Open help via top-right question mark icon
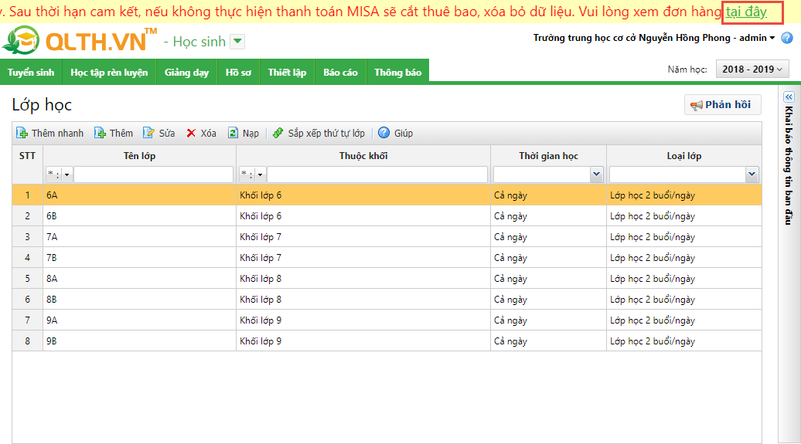Screen dimensions: 801x444 tap(787, 38)
